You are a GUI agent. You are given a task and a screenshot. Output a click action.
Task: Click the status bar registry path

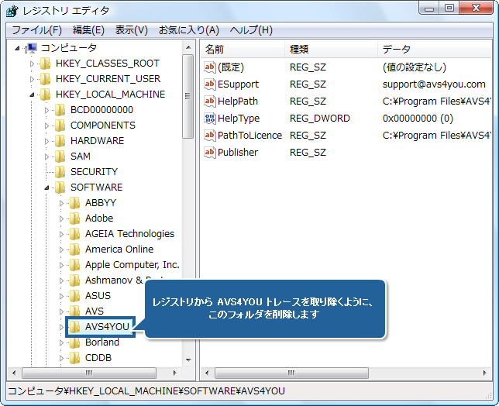click(146, 391)
